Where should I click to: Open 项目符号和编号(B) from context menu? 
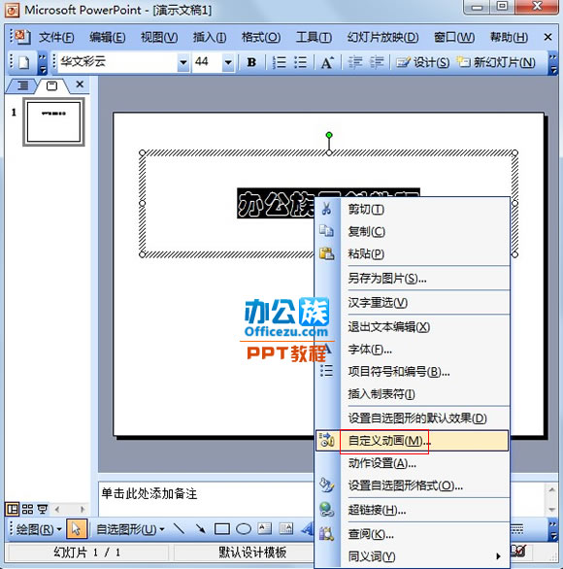pyautogui.click(x=412, y=372)
